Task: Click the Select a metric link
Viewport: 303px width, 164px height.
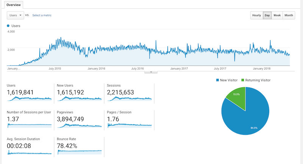Action: [x=42, y=15]
